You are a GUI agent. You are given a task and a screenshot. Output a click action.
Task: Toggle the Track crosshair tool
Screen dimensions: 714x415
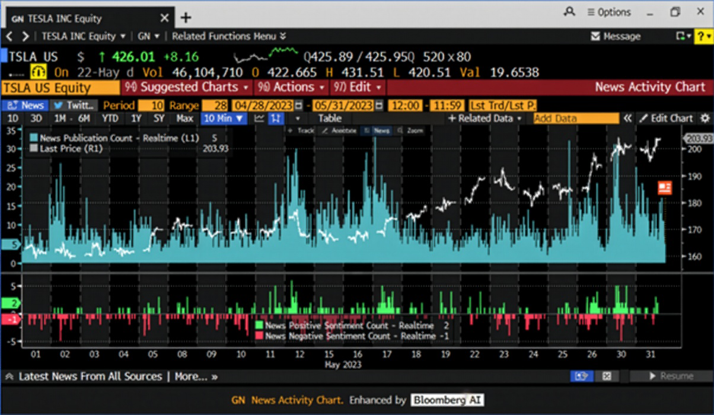pos(301,130)
